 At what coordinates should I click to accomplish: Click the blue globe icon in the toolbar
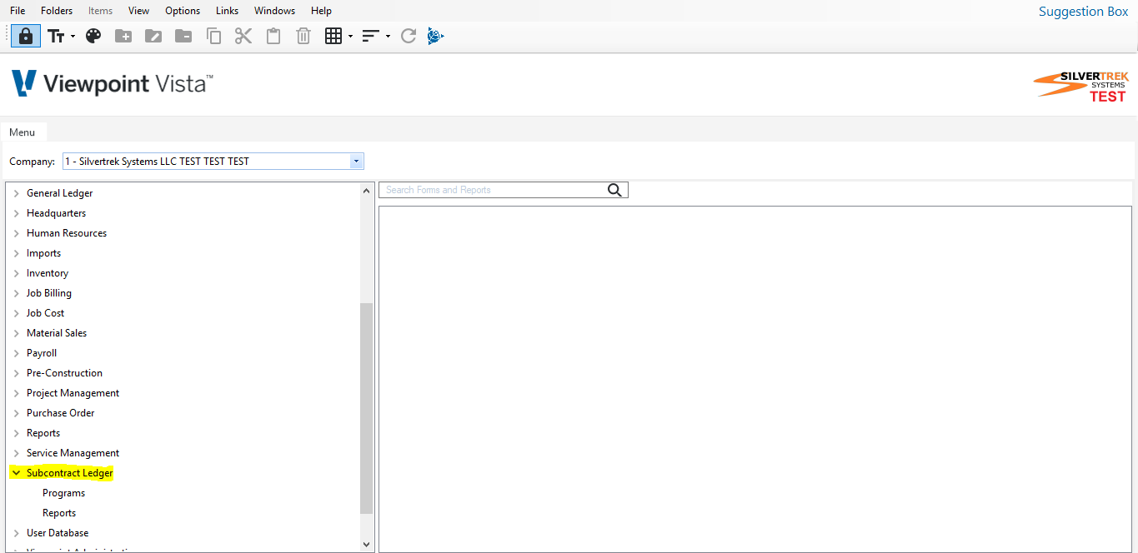435,36
